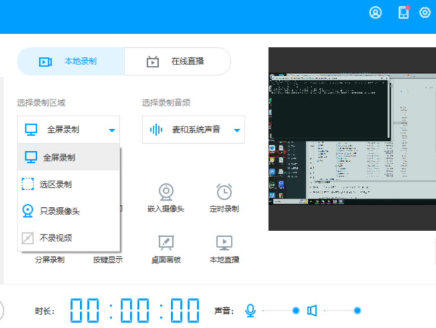Click the 时长 label

(45, 311)
